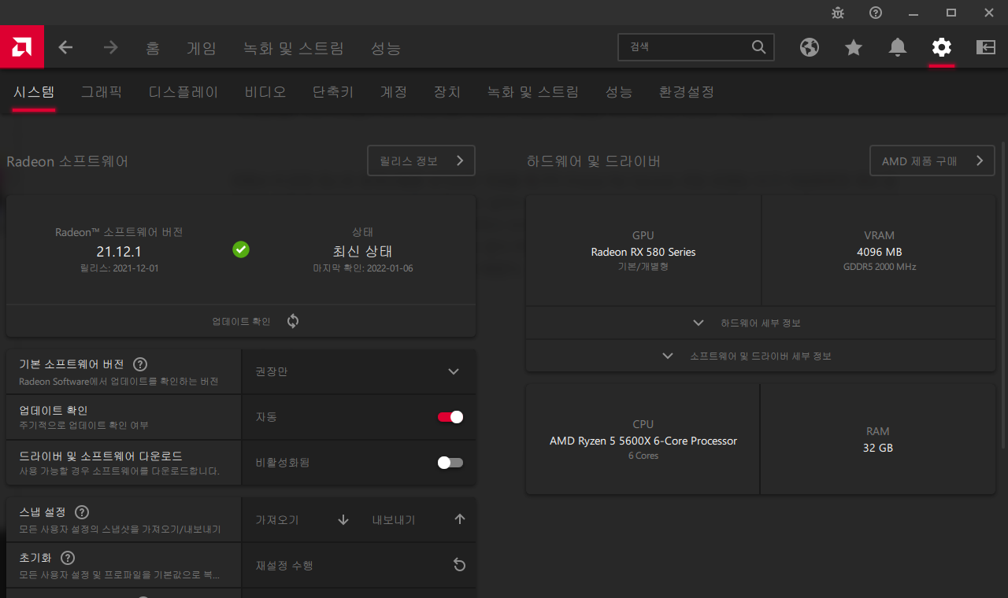Viewport: 1008px width, 598px height.
Task: Click 재설정 수행 label
Action: (285, 566)
